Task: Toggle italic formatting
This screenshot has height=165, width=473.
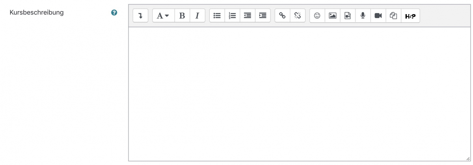Action: (197, 16)
